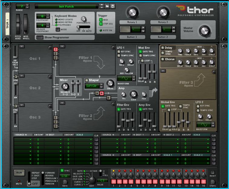Adjust the Amp Gain knob
Image resolution: width=229 pixels, height=189 pixels.
133,94
